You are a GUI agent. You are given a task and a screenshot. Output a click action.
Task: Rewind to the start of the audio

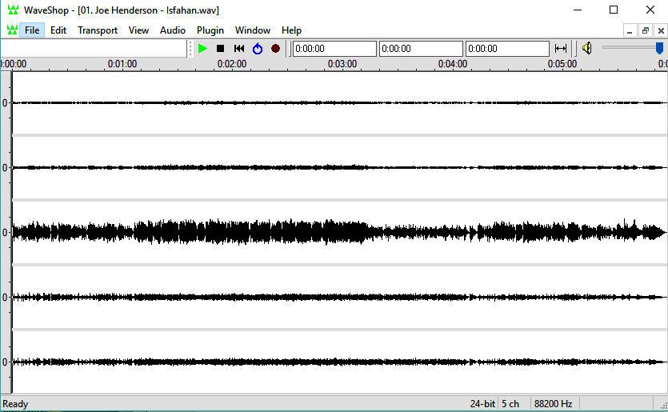point(239,49)
